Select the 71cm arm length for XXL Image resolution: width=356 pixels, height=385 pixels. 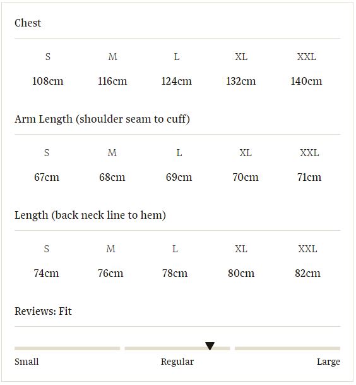(x=309, y=177)
